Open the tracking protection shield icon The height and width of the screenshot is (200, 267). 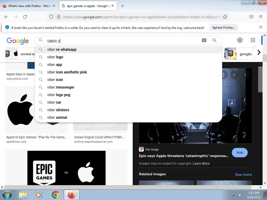(x=51, y=17)
